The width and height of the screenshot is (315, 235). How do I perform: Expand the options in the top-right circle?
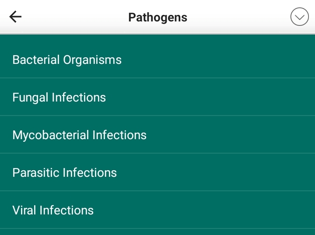tap(300, 17)
